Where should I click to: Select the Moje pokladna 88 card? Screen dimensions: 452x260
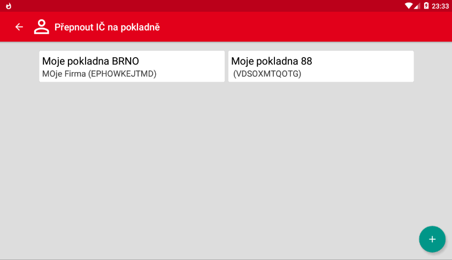(321, 66)
